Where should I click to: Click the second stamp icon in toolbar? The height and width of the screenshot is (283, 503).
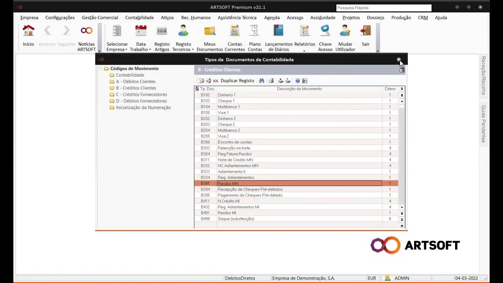(x=288, y=81)
